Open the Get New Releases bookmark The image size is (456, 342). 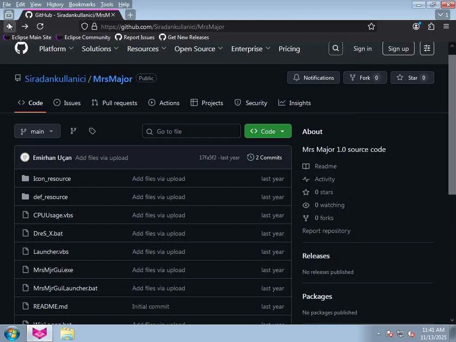click(x=184, y=37)
